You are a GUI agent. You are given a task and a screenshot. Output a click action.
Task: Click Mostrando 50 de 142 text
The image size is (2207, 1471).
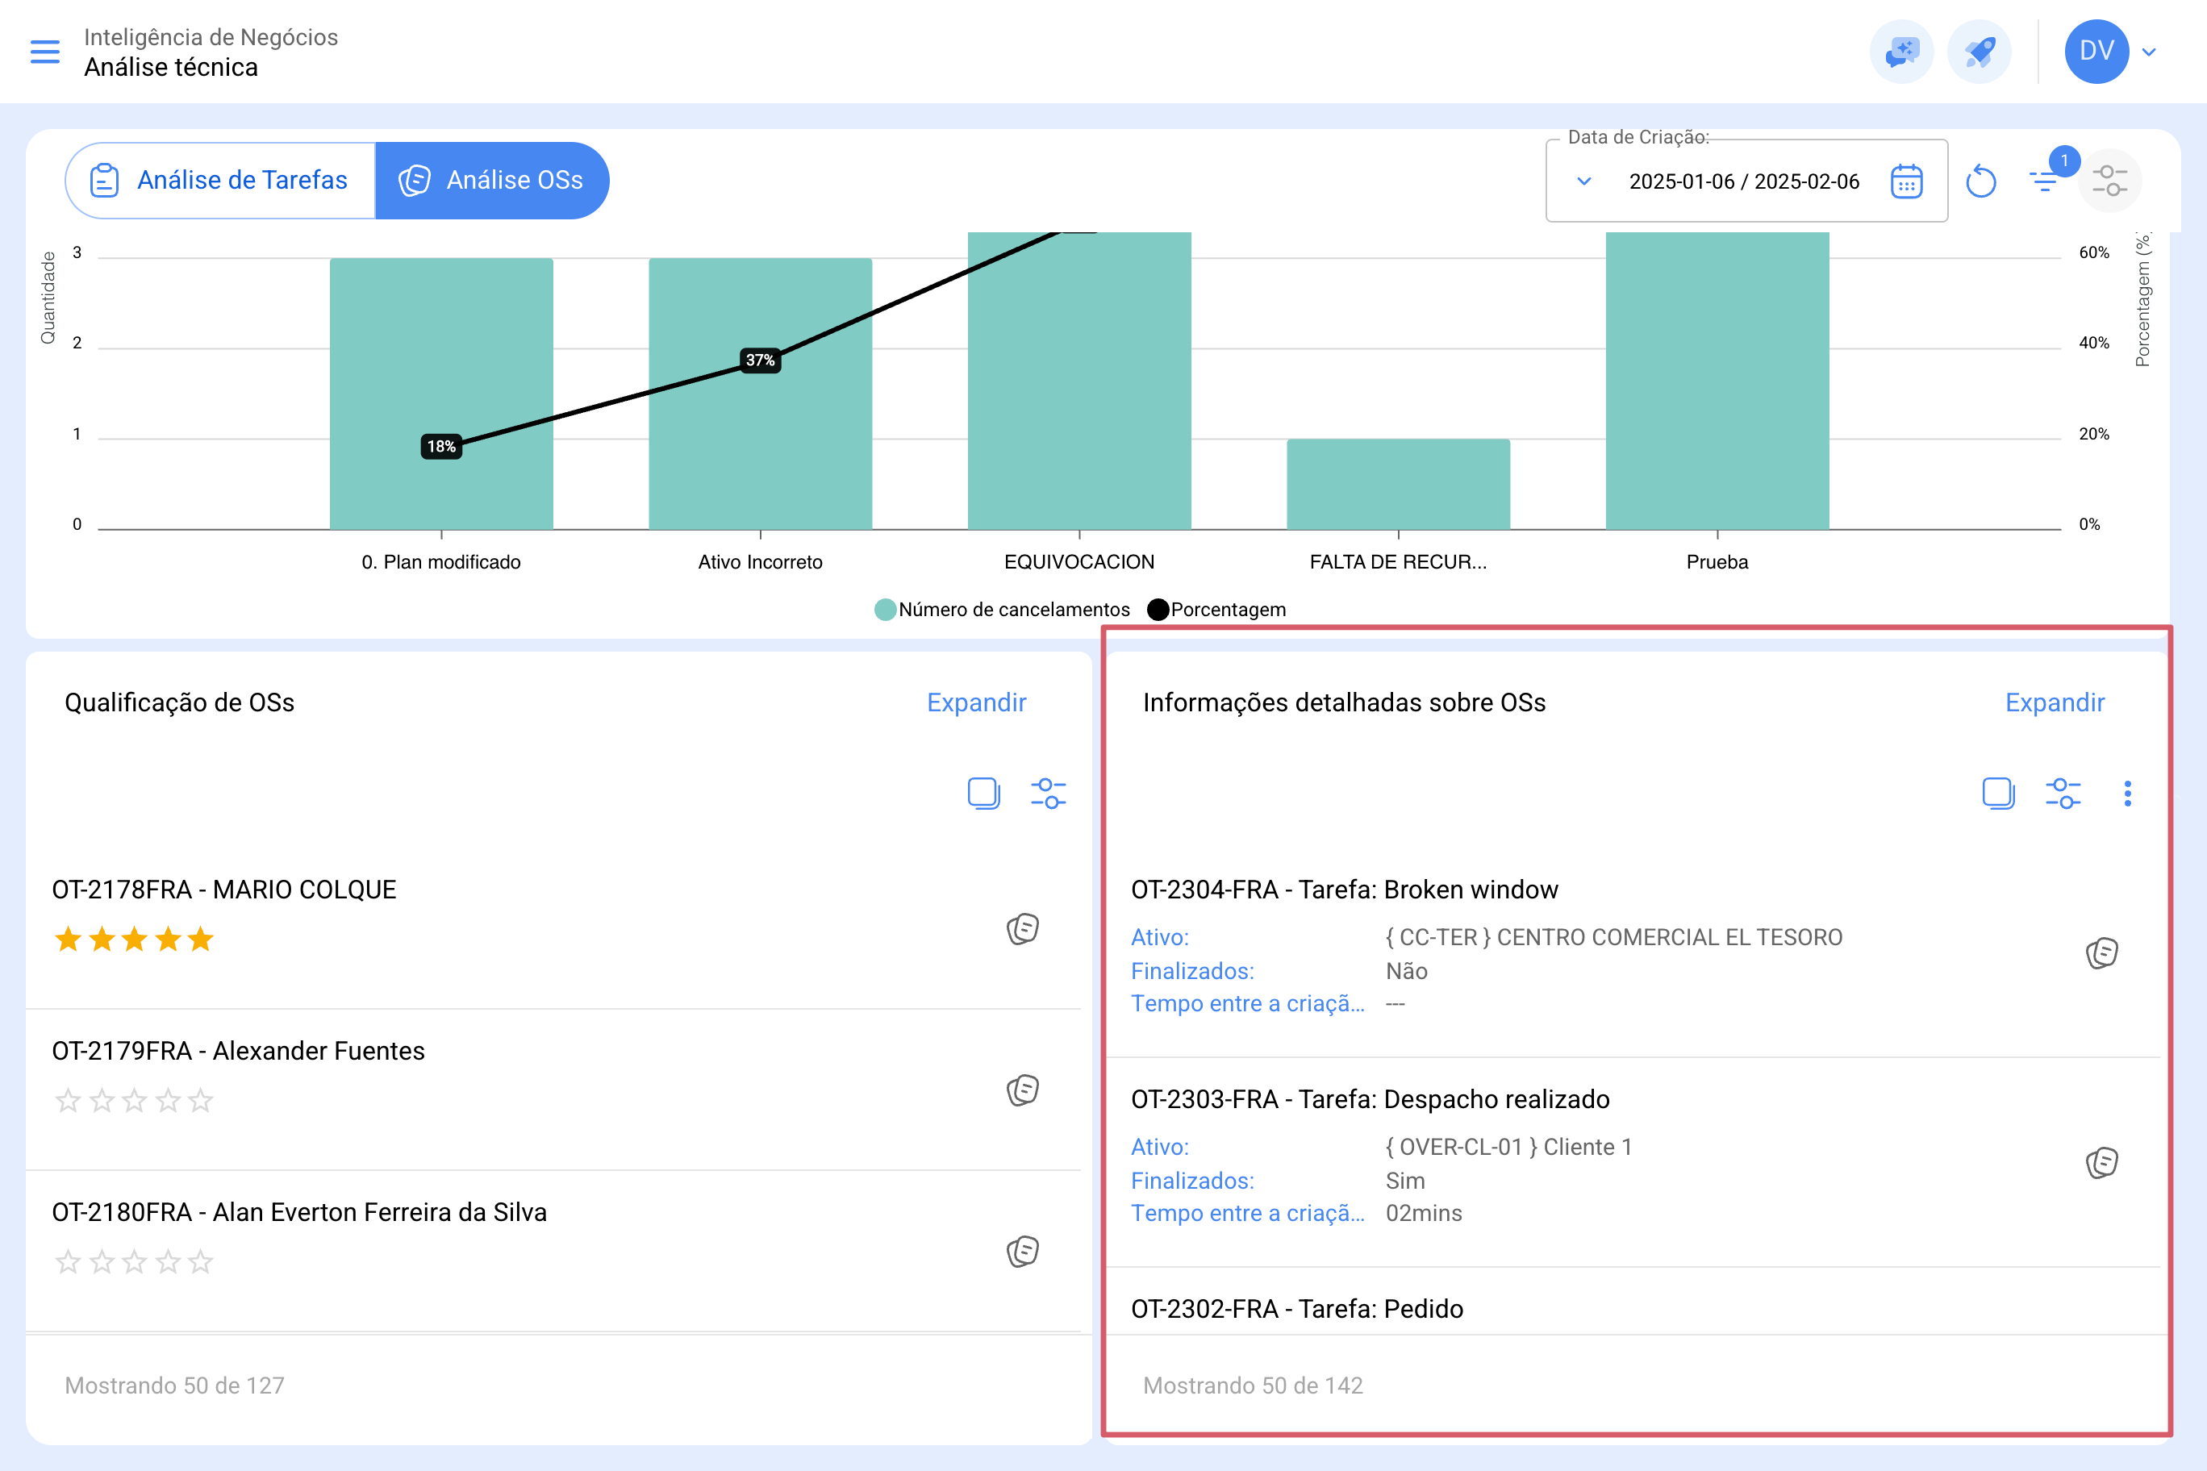(x=1253, y=1386)
